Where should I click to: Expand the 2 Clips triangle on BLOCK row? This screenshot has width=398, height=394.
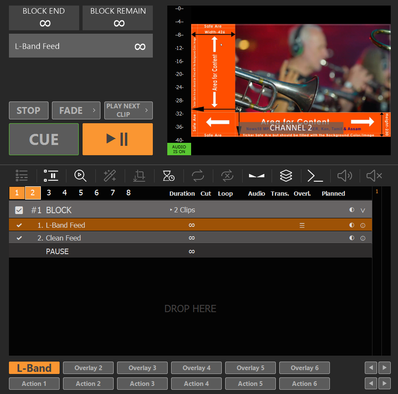[x=171, y=210]
